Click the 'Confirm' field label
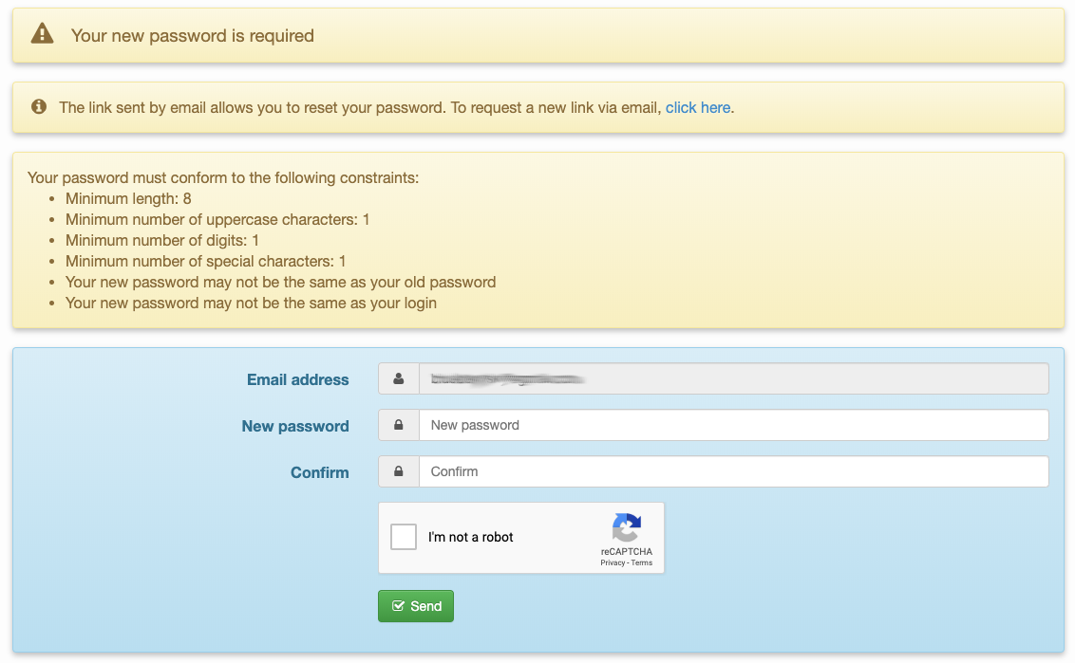The width and height of the screenshot is (1075, 663). click(x=320, y=472)
